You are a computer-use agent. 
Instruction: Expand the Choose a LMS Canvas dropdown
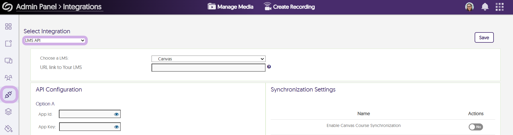click(208, 59)
